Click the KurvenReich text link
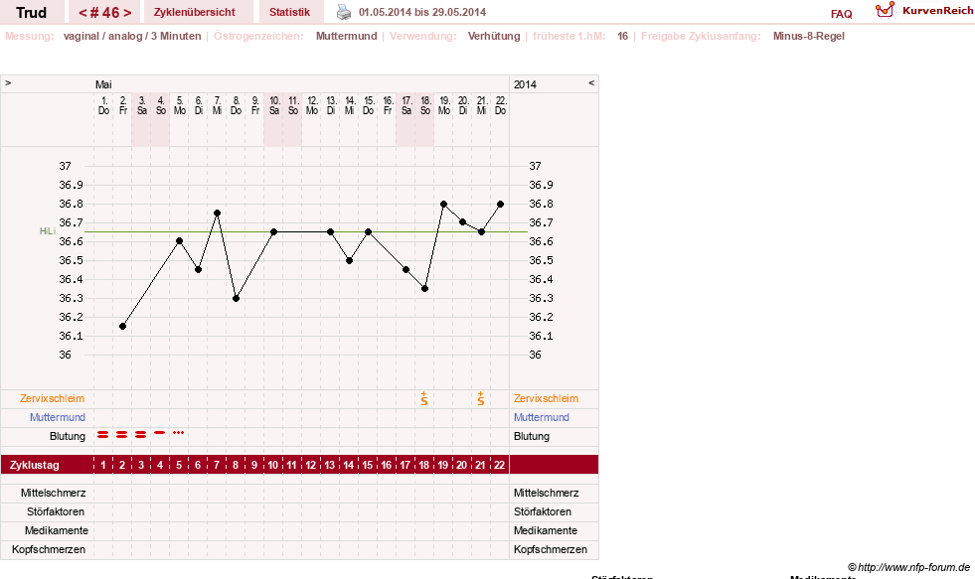The height and width of the screenshot is (579, 975). click(937, 11)
